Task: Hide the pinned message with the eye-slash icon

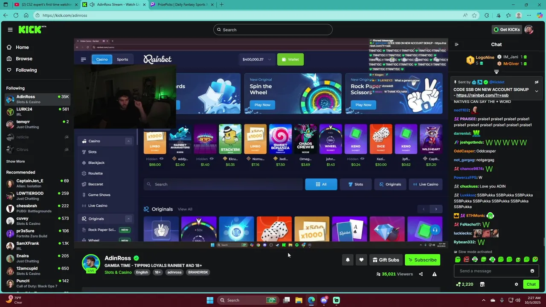Action: click(x=537, y=82)
